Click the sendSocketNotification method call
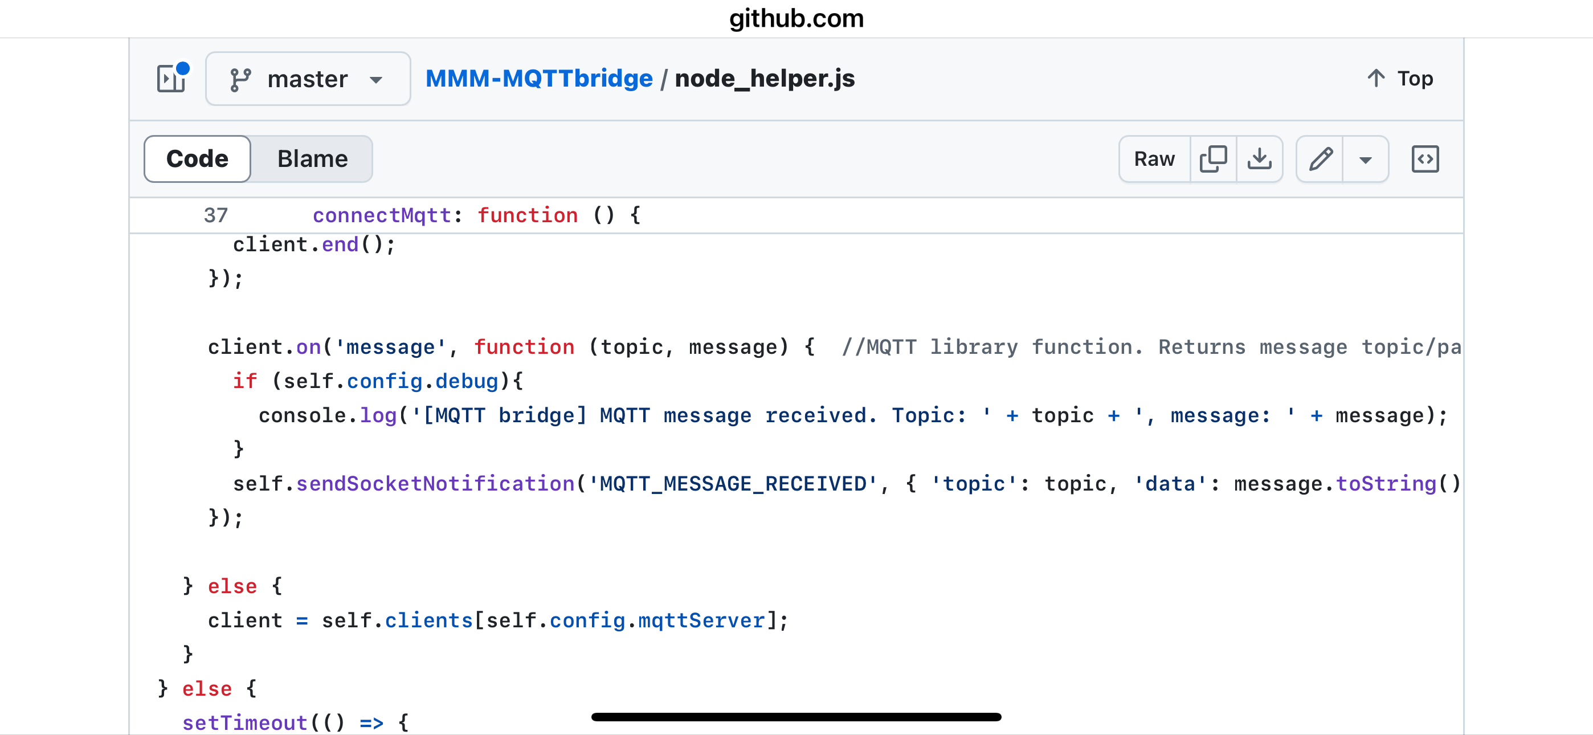The width and height of the screenshot is (1593, 735). pos(435,483)
